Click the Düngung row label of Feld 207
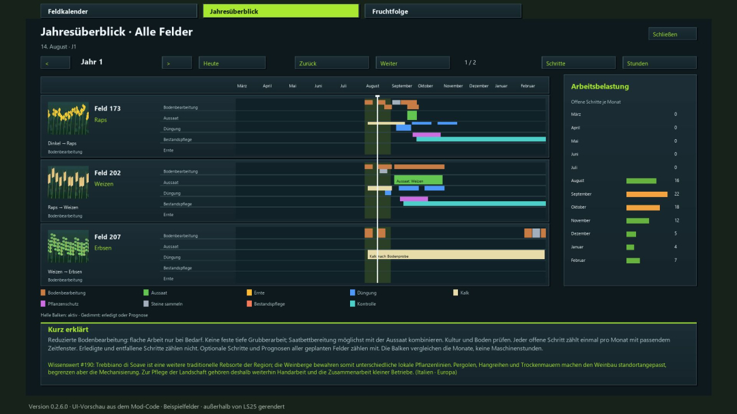 171,258
